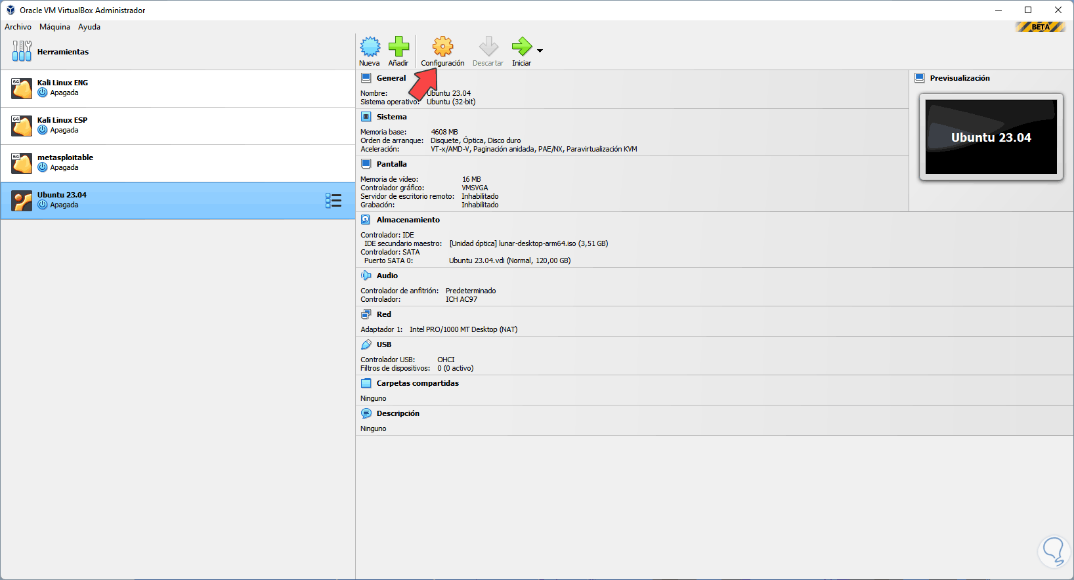Click the Intel PRO/1000 MT Desktop (NAT) adapter
The width and height of the screenshot is (1074, 580).
click(463, 329)
